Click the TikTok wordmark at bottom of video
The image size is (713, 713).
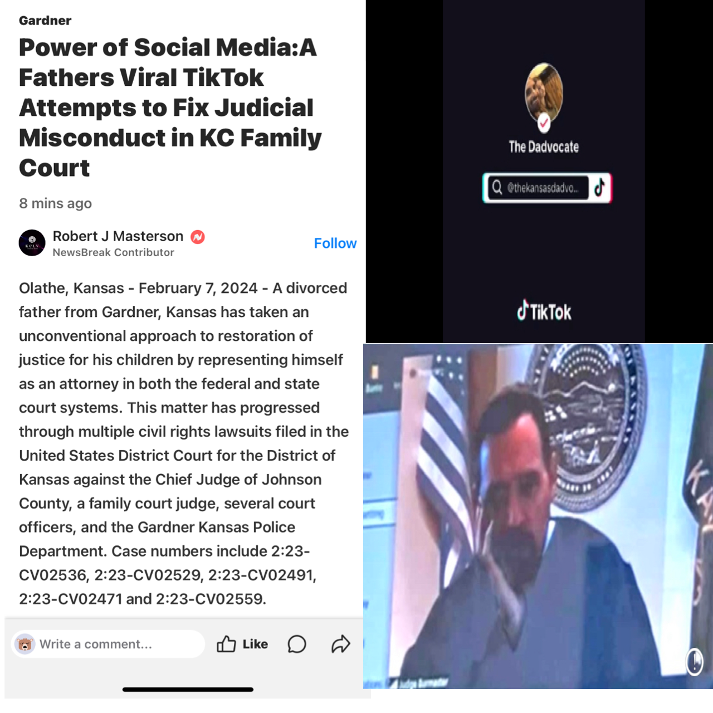tap(544, 311)
